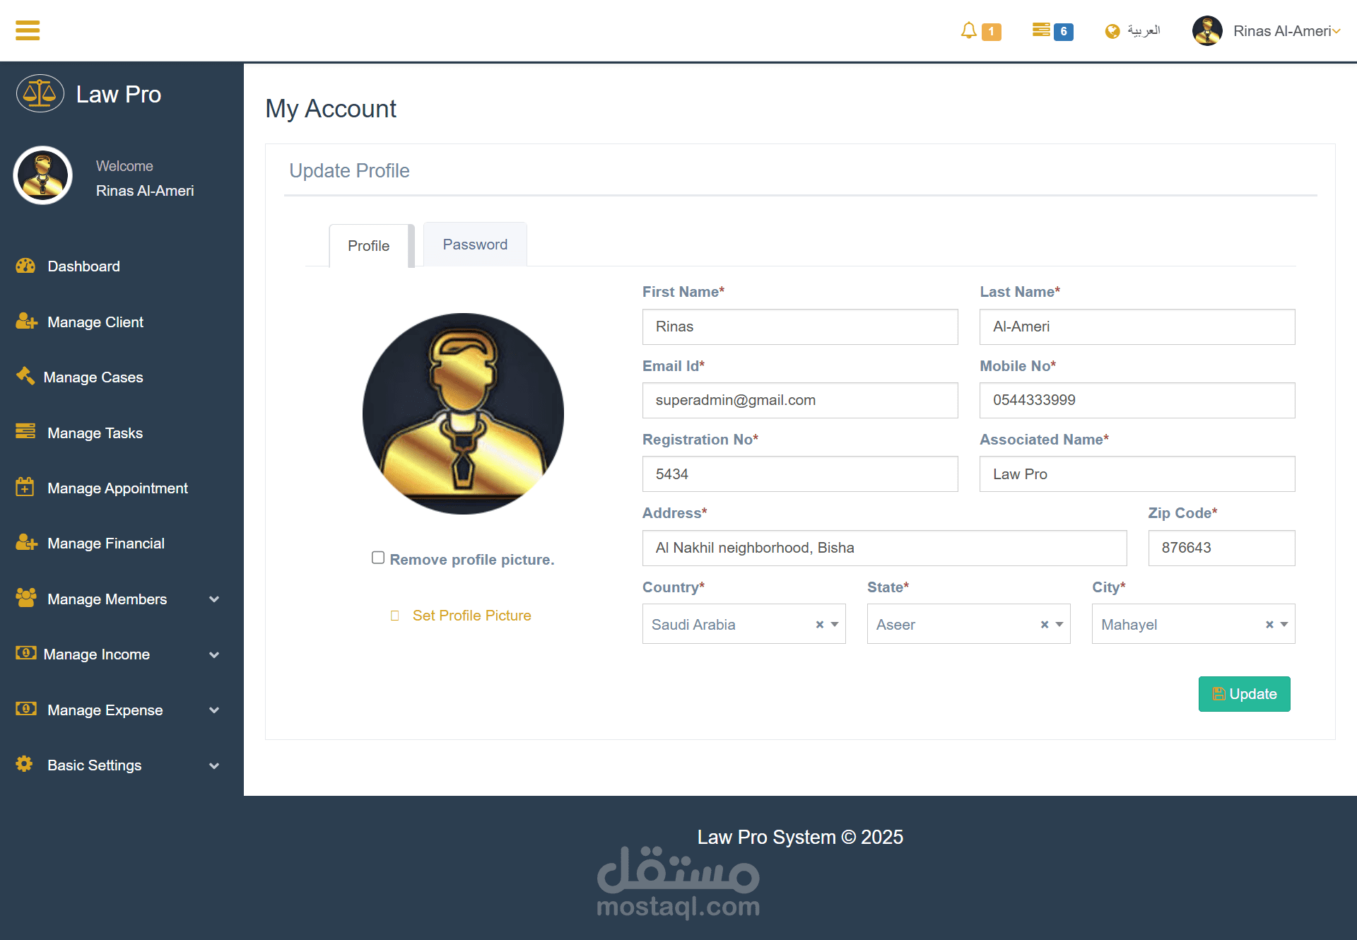Click the Dashboard gauge icon in sidebar
The width and height of the screenshot is (1357, 940).
click(x=25, y=266)
